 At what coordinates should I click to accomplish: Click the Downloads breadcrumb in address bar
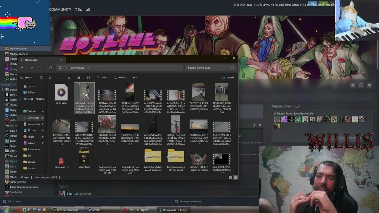[78, 68]
